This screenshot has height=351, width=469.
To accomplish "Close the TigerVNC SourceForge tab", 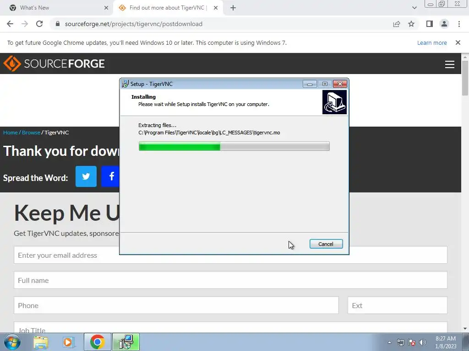I will 216,8.
